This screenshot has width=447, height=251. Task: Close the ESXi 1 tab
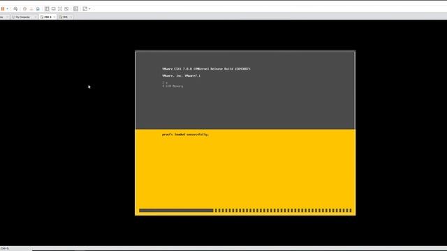click(x=54, y=17)
